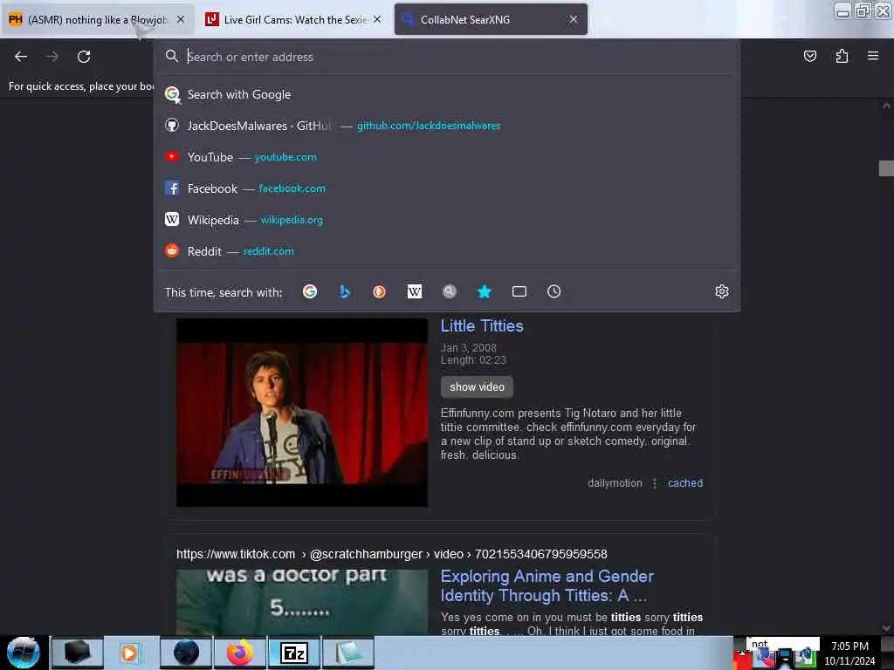The image size is (894, 670).
Task: Close the CollabNet SearXNG tab
Action: [573, 19]
